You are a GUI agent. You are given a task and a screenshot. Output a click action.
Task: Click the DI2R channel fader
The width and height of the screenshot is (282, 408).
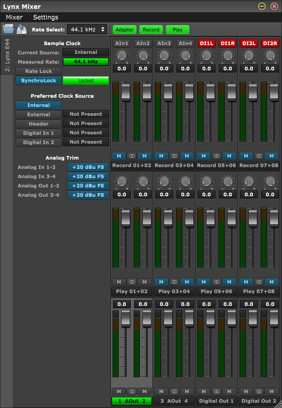click(x=274, y=92)
